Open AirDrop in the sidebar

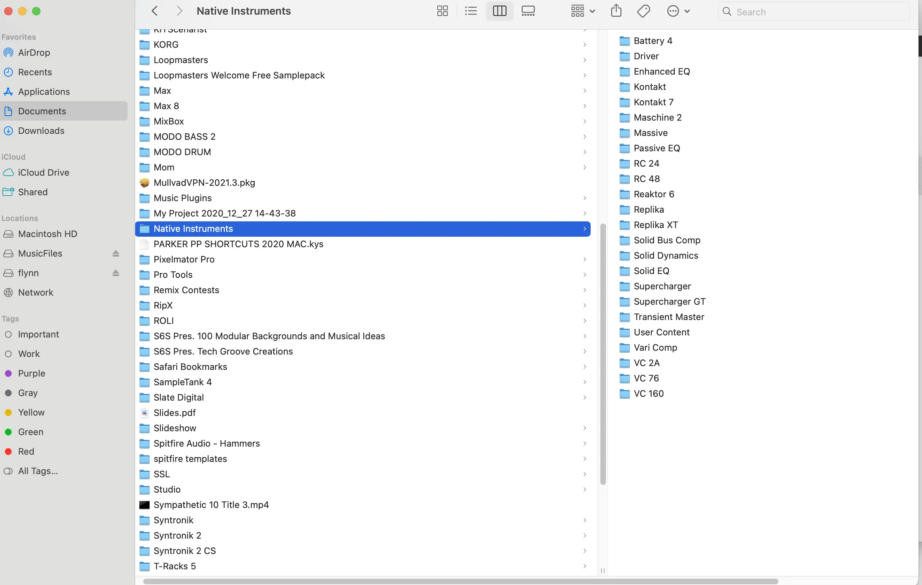pos(34,53)
